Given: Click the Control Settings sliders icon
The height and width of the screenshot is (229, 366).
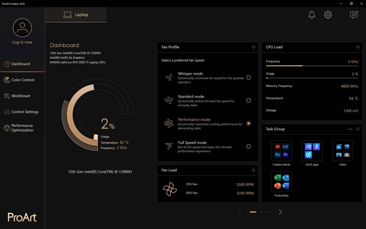Looking at the screenshot, I should (7, 112).
